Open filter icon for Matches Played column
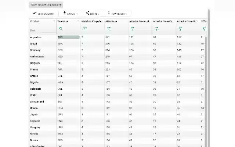The width and height of the screenshot is (235, 147). pyautogui.click(x=85, y=29)
